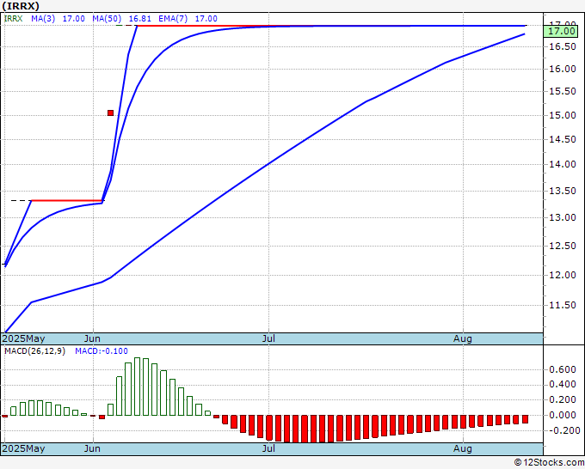Select the MA(50) legend label
The height and width of the screenshot is (469, 585).
[107, 19]
